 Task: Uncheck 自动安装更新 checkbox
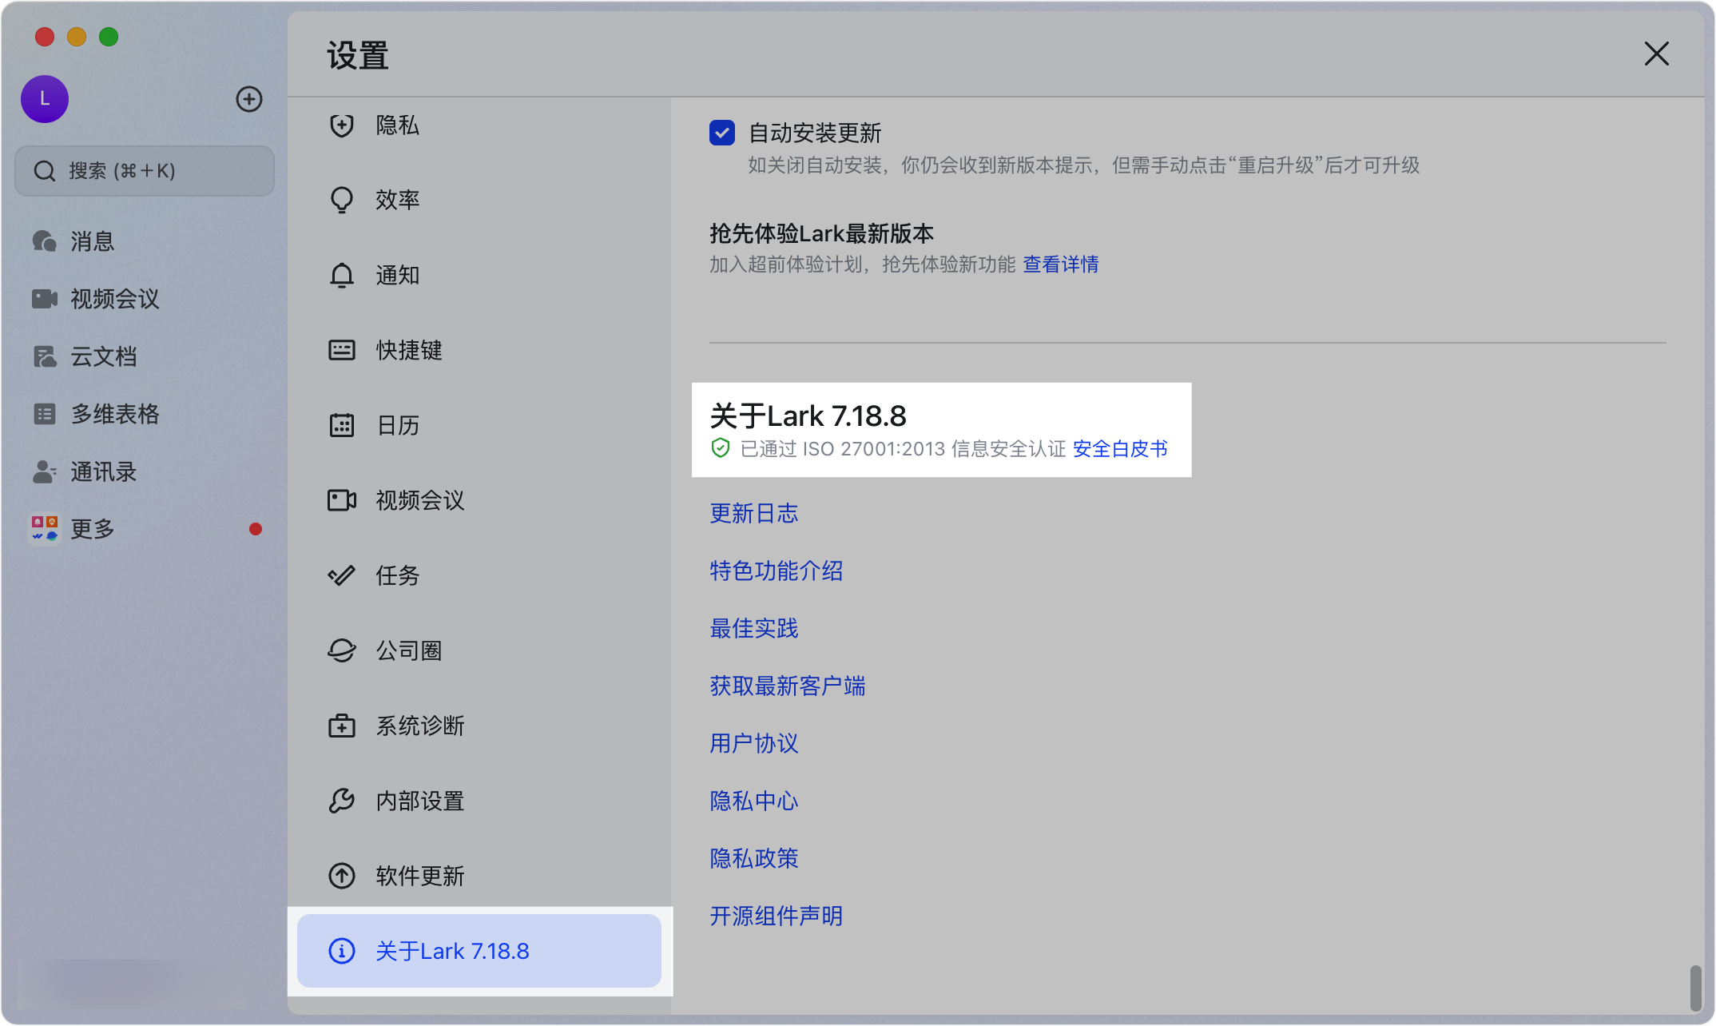722,133
